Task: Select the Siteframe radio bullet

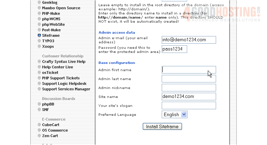Action: click(x=39, y=35)
